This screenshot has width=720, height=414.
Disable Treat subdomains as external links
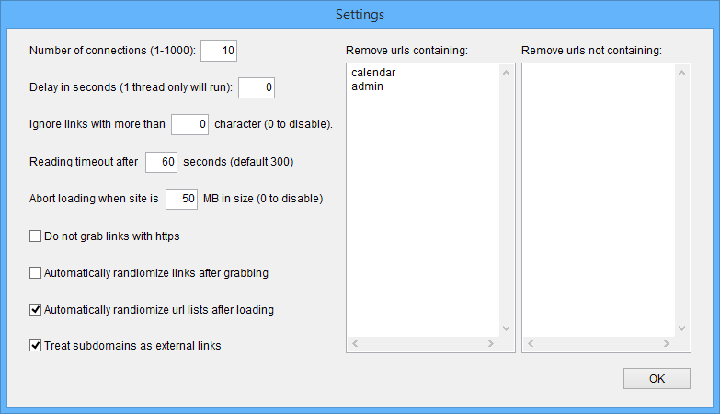coord(36,347)
